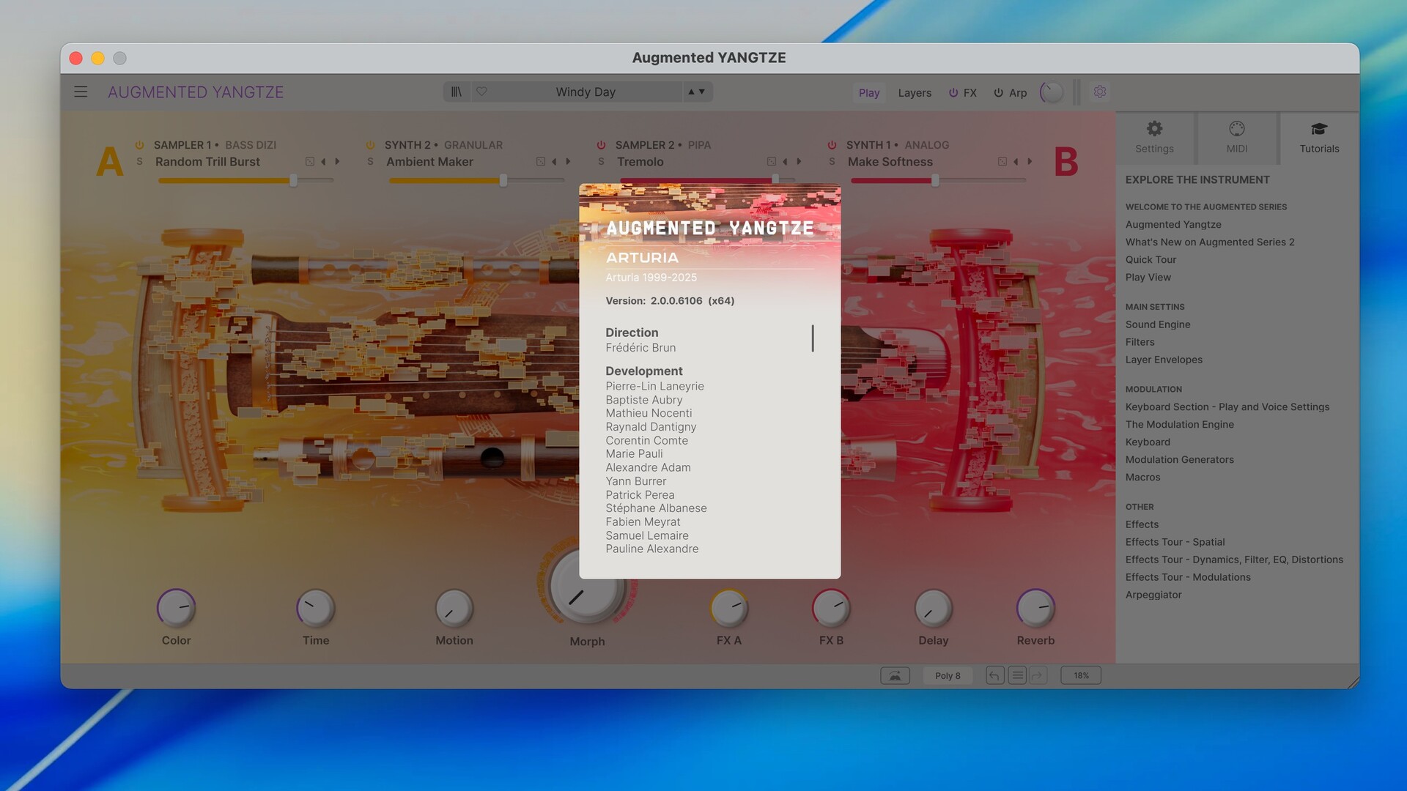This screenshot has width=1407, height=791.
Task: Open the Modulation Generators tutorial
Action: click(1180, 459)
